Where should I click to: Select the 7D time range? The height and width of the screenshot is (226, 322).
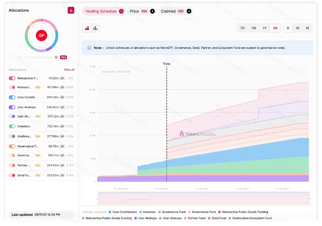pyautogui.click(x=243, y=28)
